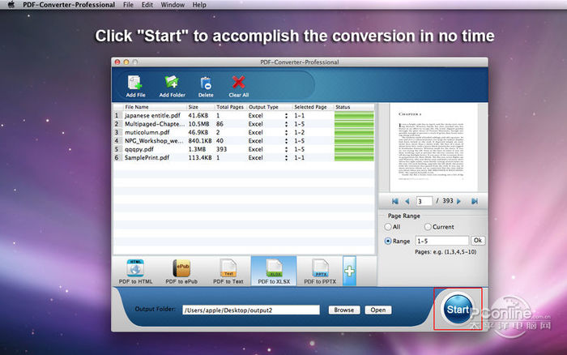Jump to last page in preview

(x=475, y=201)
